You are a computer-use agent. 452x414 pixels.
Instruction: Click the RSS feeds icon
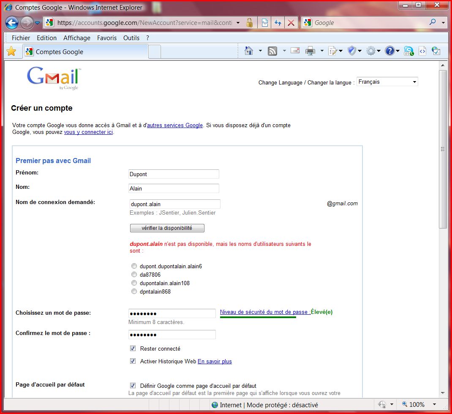[272, 51]
